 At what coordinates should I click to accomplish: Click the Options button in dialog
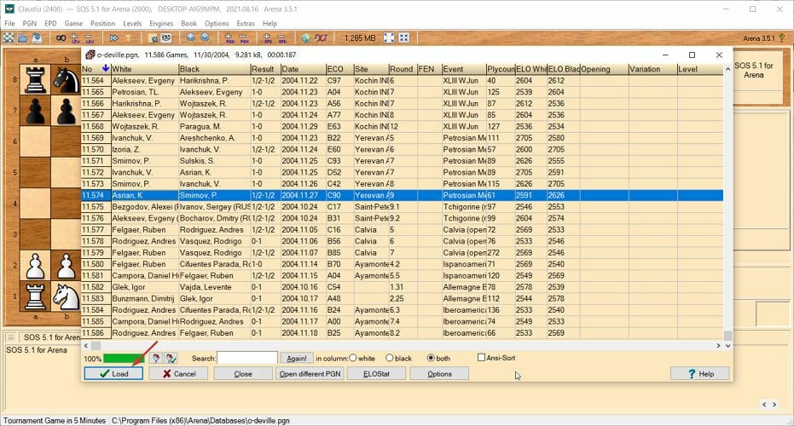[x=439, y=374]
